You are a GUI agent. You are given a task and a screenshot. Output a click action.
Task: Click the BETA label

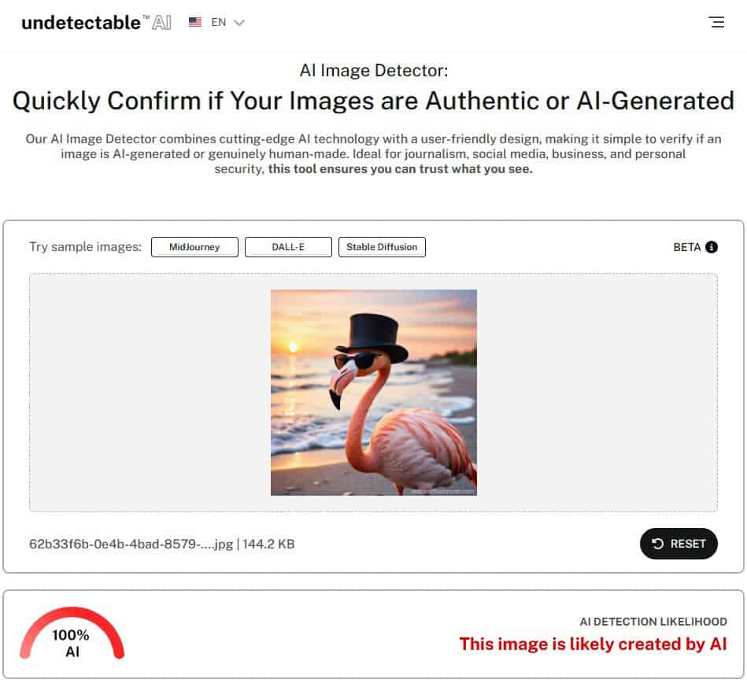686,247
